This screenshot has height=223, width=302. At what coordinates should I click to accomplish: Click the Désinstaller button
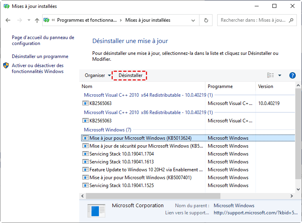[130, 75]
